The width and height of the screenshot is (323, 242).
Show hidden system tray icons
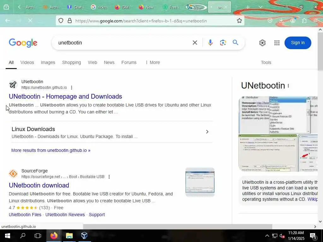tap(267, 236)
